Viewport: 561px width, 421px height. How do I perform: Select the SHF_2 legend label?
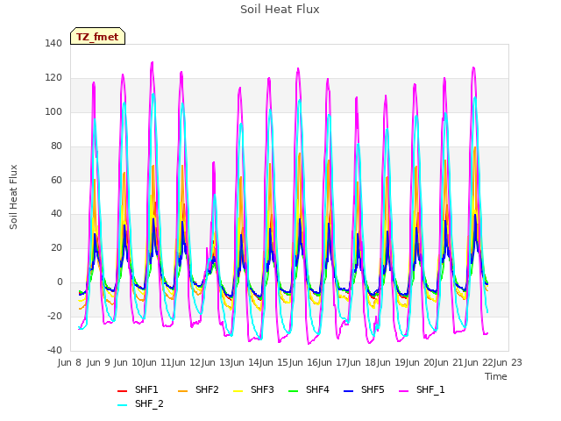pos(149,403)
